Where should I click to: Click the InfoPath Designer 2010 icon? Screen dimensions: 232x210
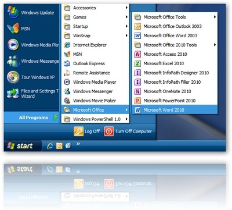[x=137, y=73]
